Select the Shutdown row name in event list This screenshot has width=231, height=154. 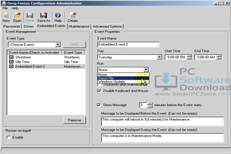23,57
